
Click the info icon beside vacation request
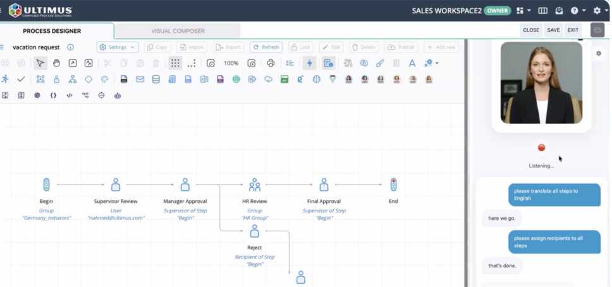[71, 47]
